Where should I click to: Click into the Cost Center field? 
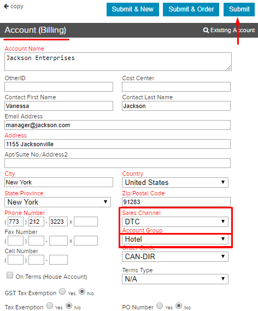point(176,87)
